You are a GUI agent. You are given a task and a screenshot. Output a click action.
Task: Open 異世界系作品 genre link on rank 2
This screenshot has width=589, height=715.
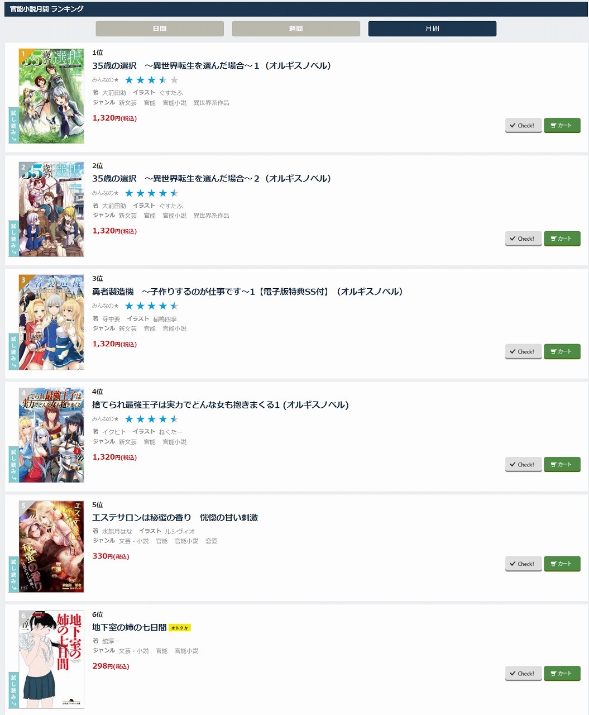211,216
